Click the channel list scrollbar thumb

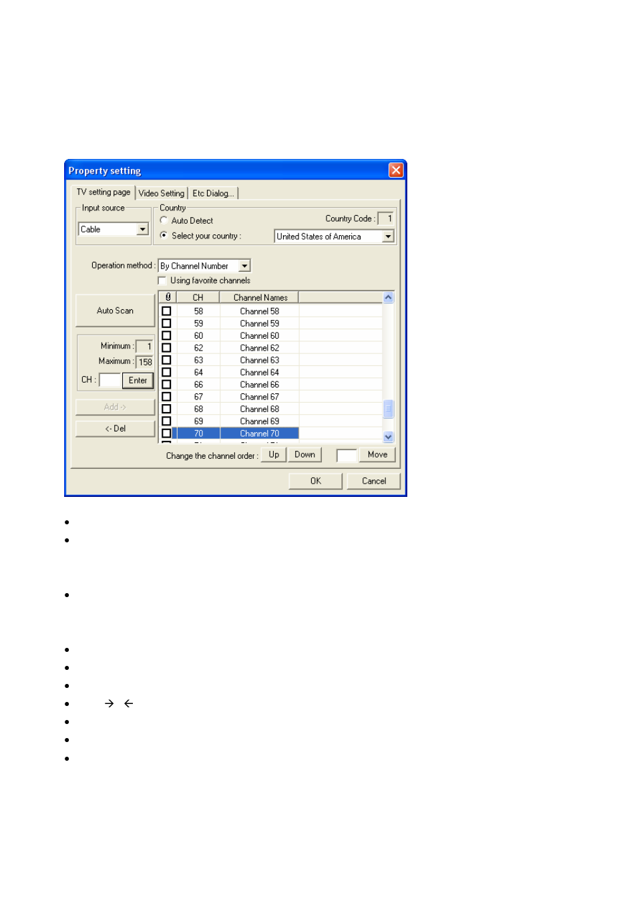point(389,409)
